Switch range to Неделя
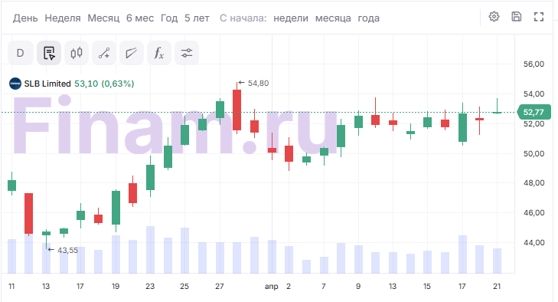This screenshot has height=302, width=558. pos(63,18)
